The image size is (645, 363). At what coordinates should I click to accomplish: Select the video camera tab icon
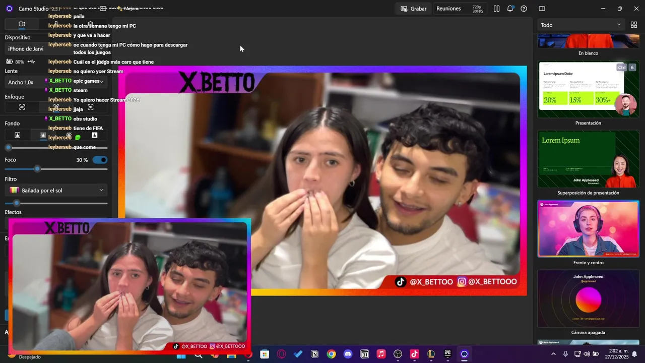click(x=22, y=24)
